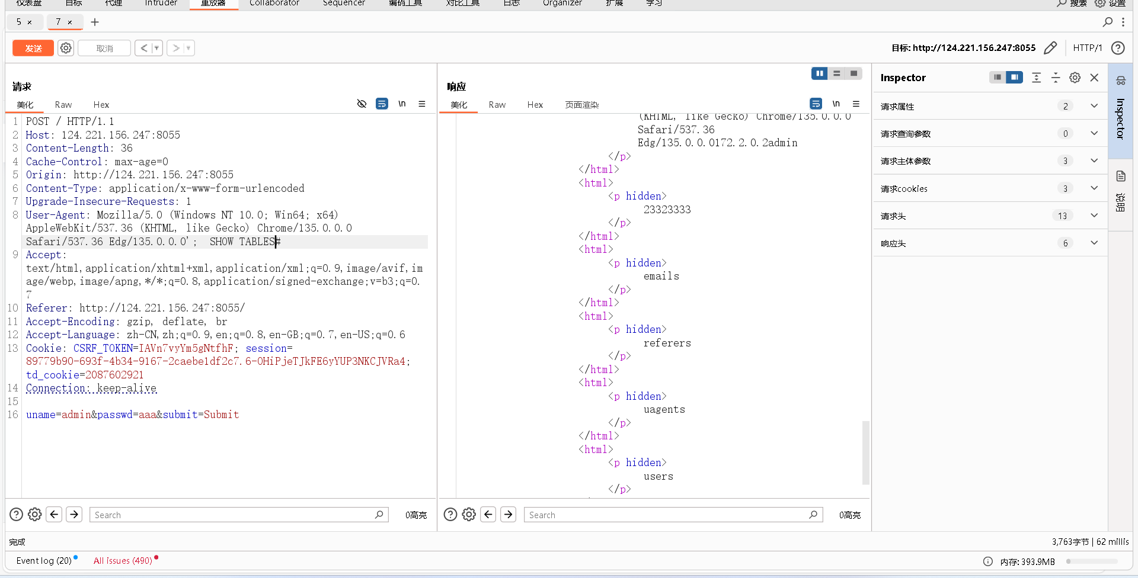Screen dimensions: 1138x578
Task: Expand the 请求cookies section in Inspector
Action: pyautogui.click(x=1094, y=188)
